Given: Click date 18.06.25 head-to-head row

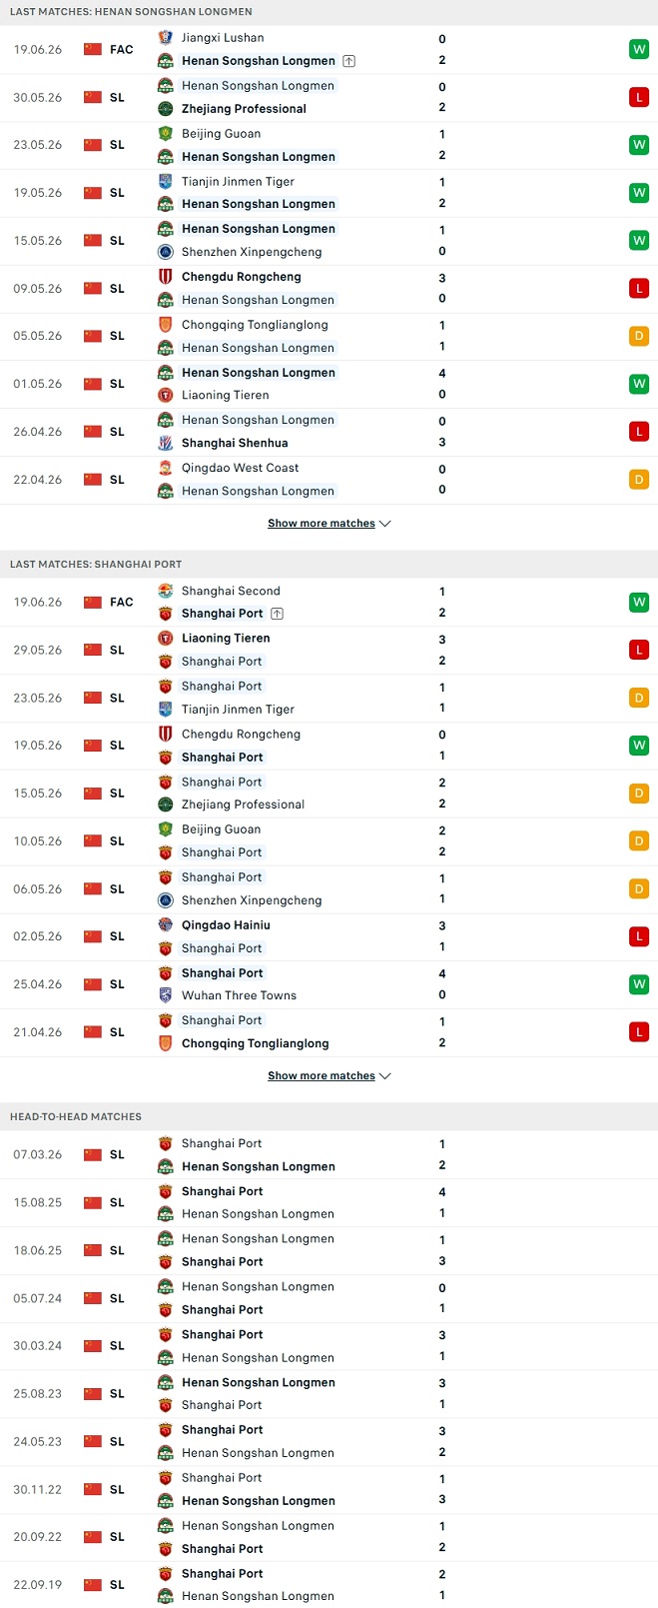Looking at the screenshot, I should (38, 1250).
